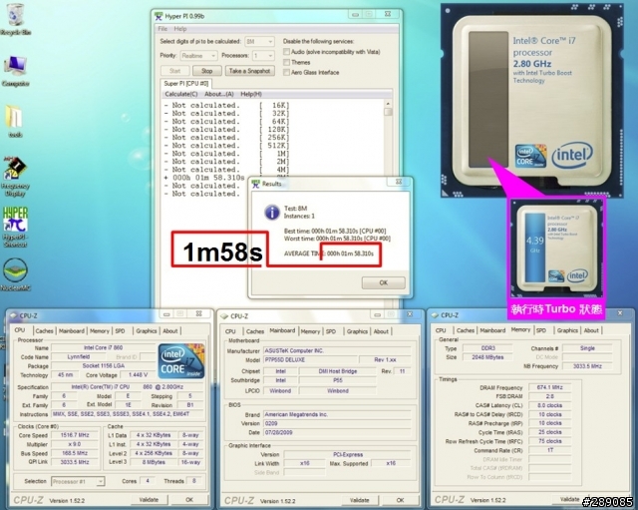Image resolution: width=638 pixels, height=510 pixels.
Task: Click the greyed Start button
Action: click(x=174, y=71)
